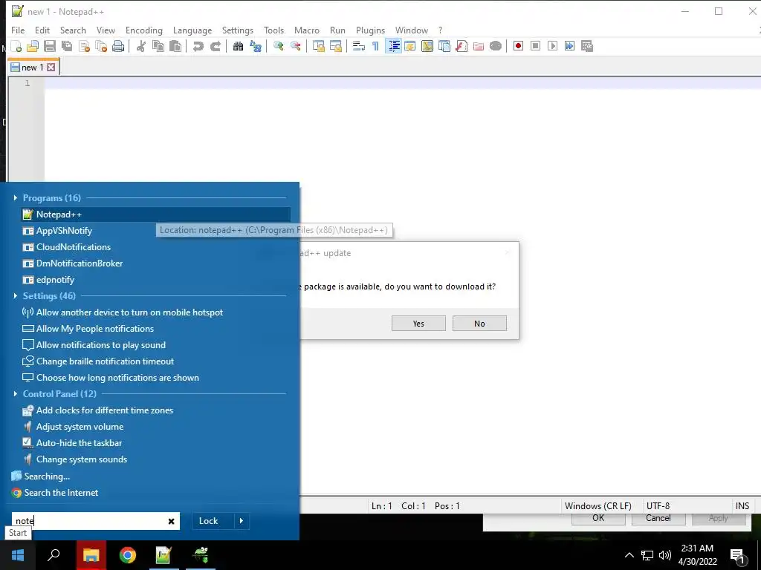Toggle the Document Map toolbar icon
761x570 pixels.
pos(427,46)
